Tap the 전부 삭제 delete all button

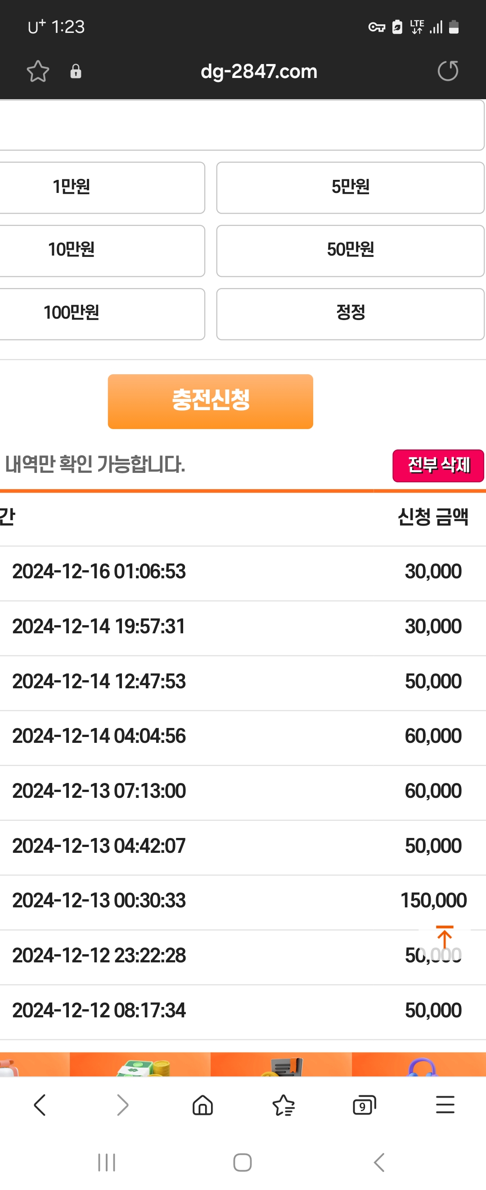click(x=438, y=465)
